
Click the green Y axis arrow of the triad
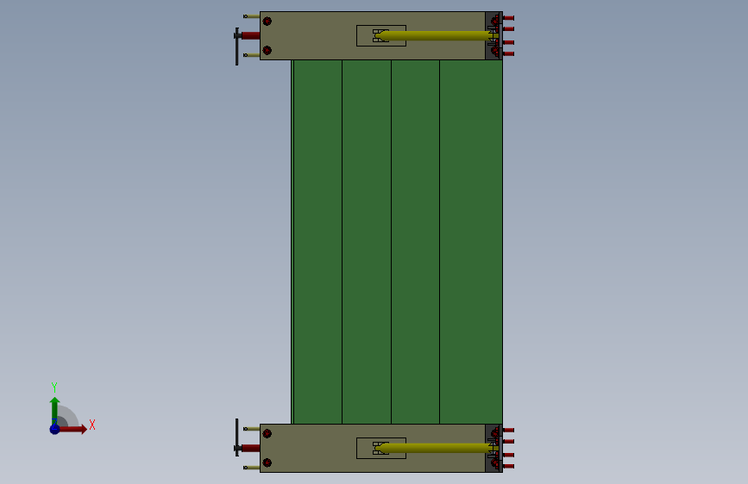[x=54, y=411]
